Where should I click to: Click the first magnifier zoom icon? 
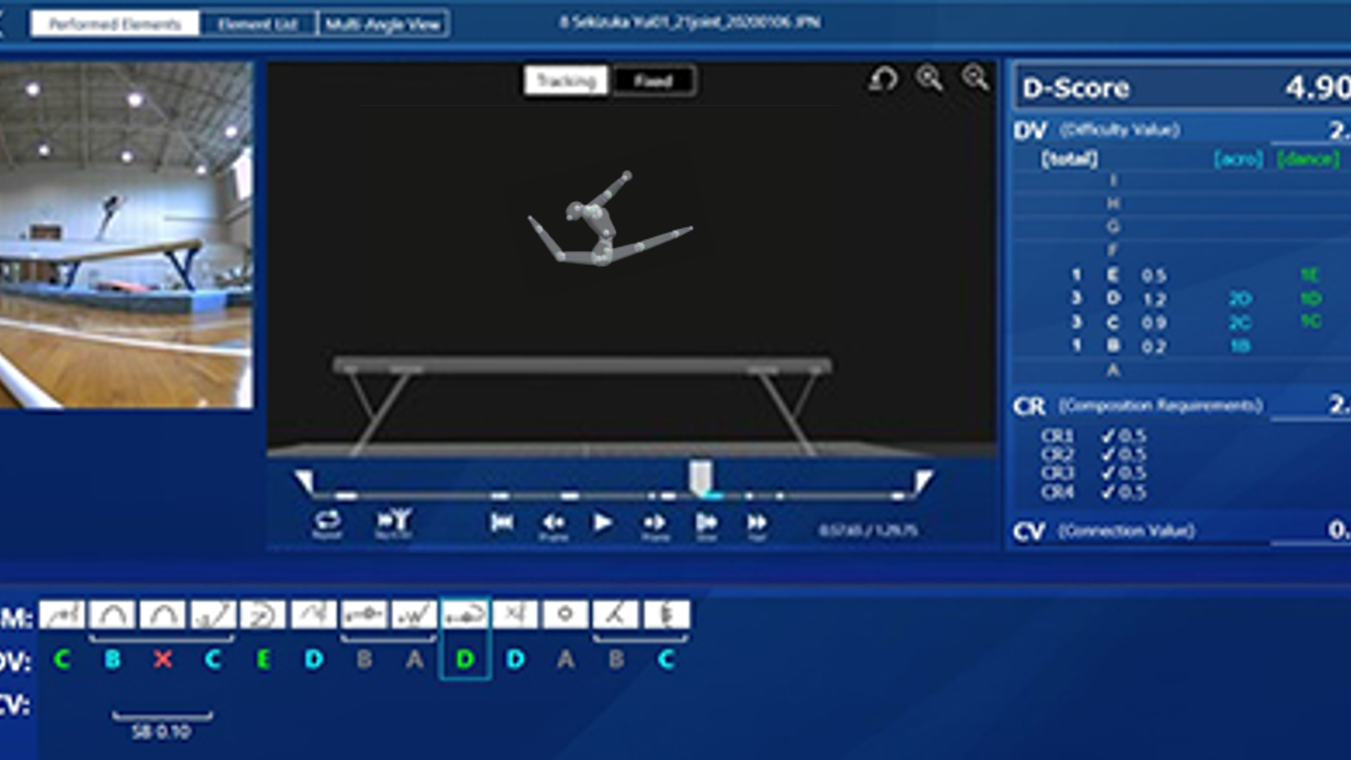[x=929, y=78]
